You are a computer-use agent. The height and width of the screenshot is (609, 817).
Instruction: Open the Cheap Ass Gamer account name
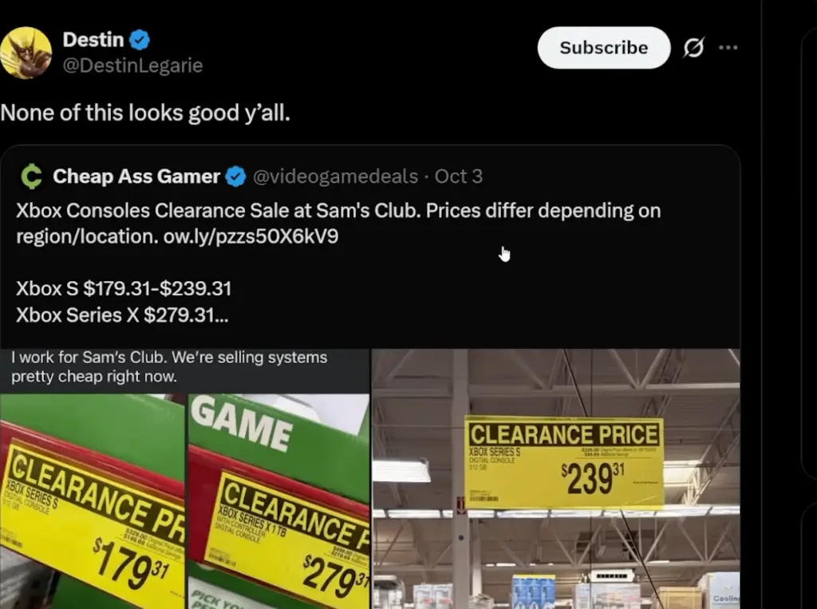coord(136,176)
